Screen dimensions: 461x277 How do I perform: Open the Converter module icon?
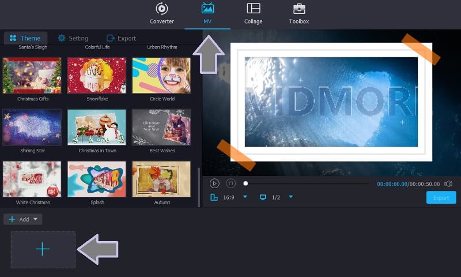pos(162,9)
